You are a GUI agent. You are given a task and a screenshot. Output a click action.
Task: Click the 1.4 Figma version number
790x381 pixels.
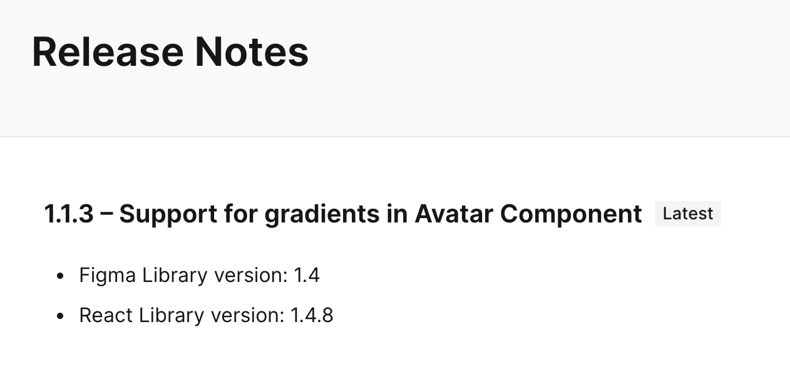click(x=307, y=275)
